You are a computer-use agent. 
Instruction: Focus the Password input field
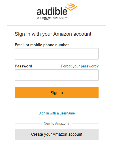(57, 75)
